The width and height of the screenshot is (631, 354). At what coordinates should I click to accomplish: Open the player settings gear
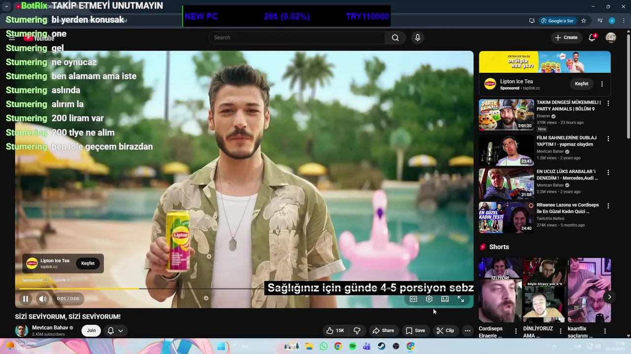(429, 299)
